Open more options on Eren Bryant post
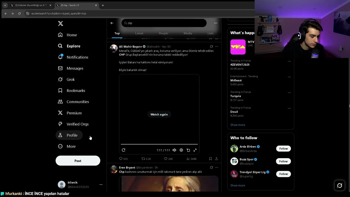350x197 pixels. 217,167
